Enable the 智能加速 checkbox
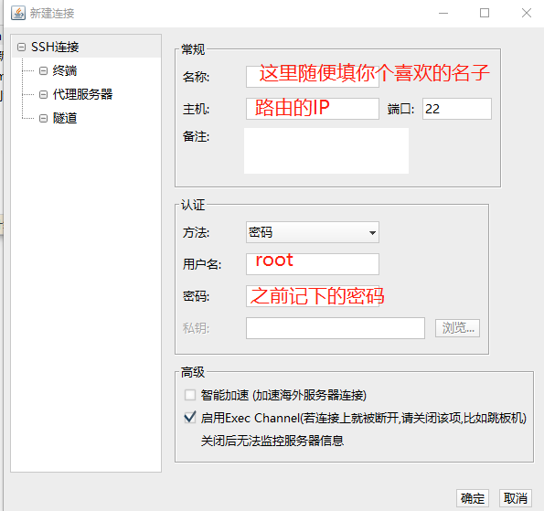544x511 pixels. coord(190,395)
